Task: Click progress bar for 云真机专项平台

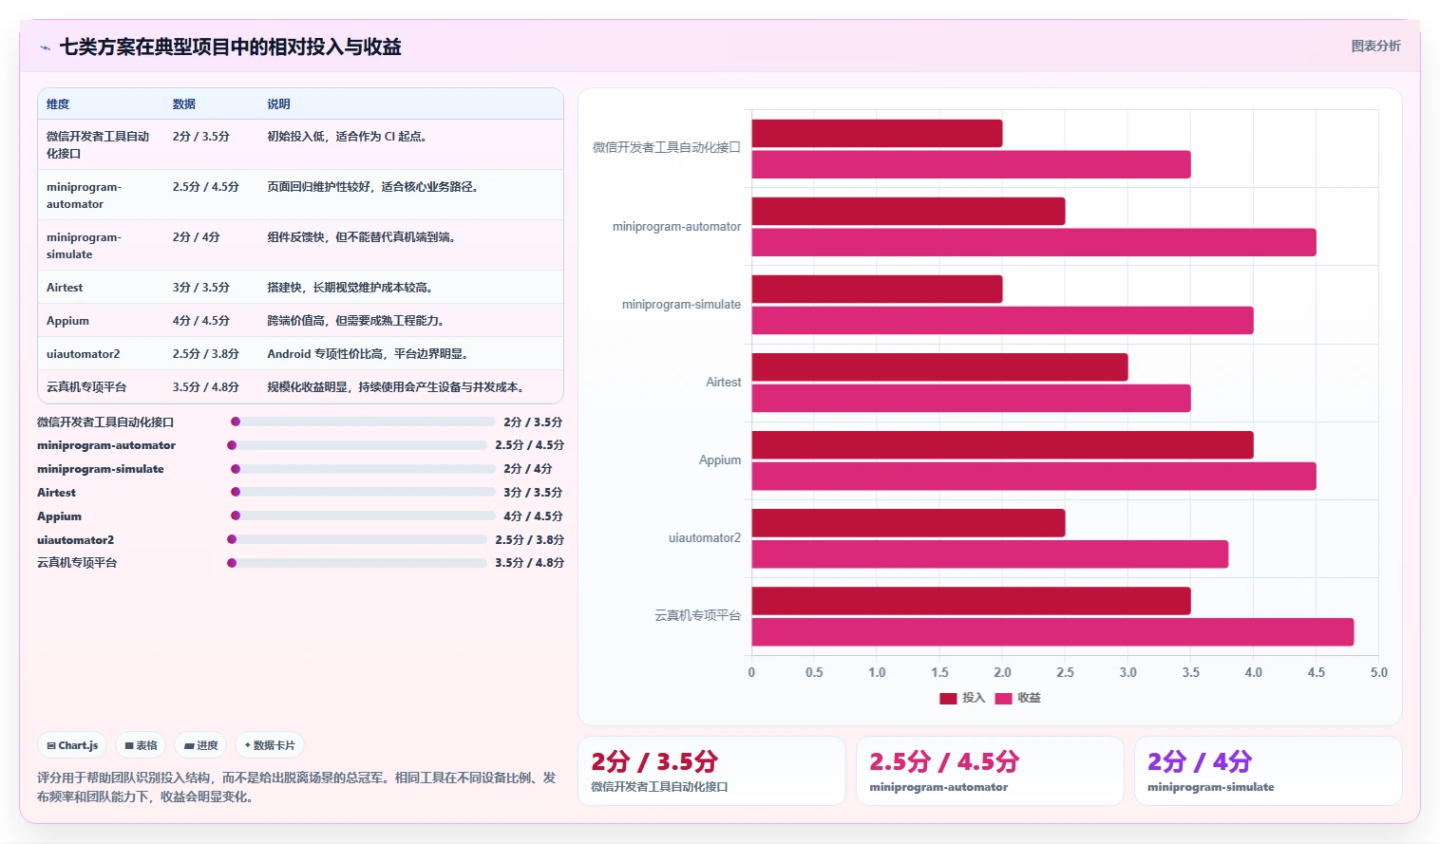Action: (357, 563)
